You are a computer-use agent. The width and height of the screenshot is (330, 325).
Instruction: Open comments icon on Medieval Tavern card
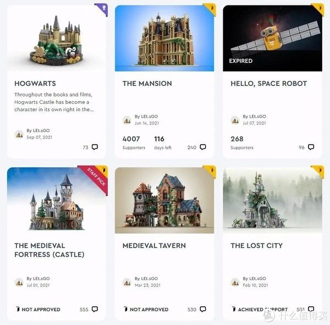(202, 309)
